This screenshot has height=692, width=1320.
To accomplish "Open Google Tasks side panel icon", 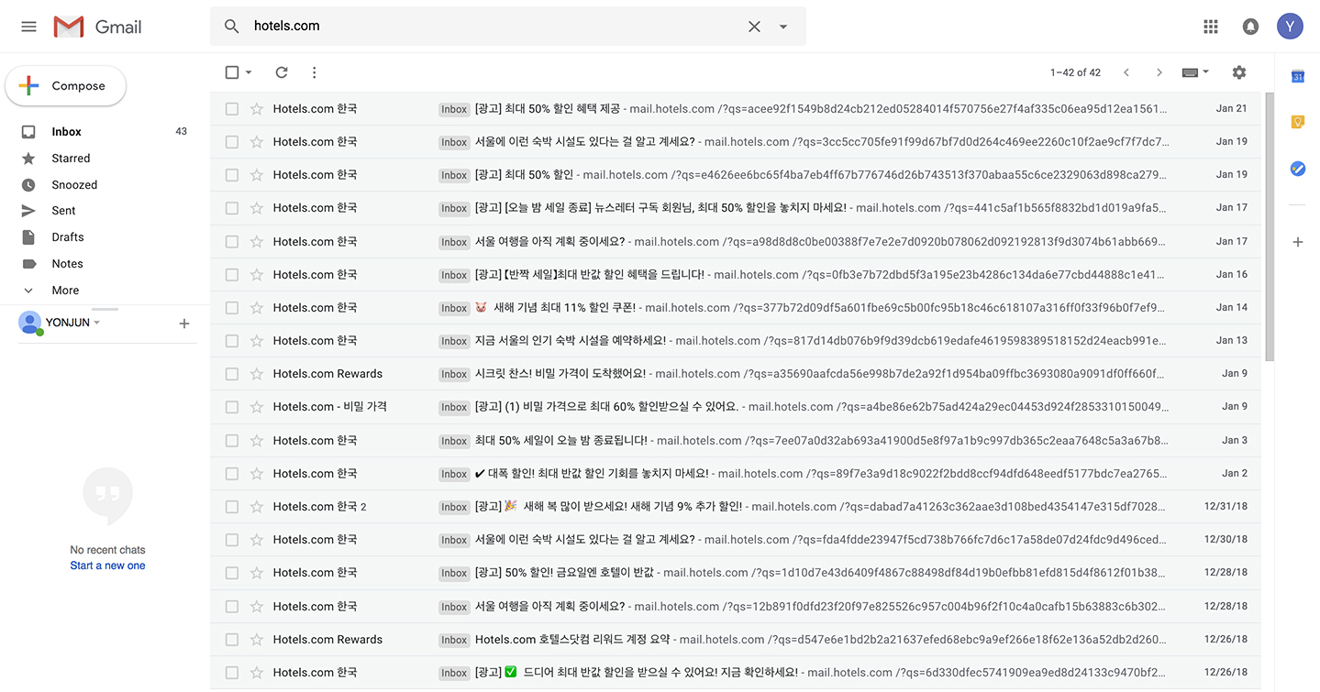I will pos(1298,169).
